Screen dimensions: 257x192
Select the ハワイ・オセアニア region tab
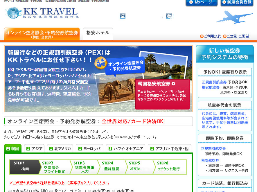tap(125, 148)
